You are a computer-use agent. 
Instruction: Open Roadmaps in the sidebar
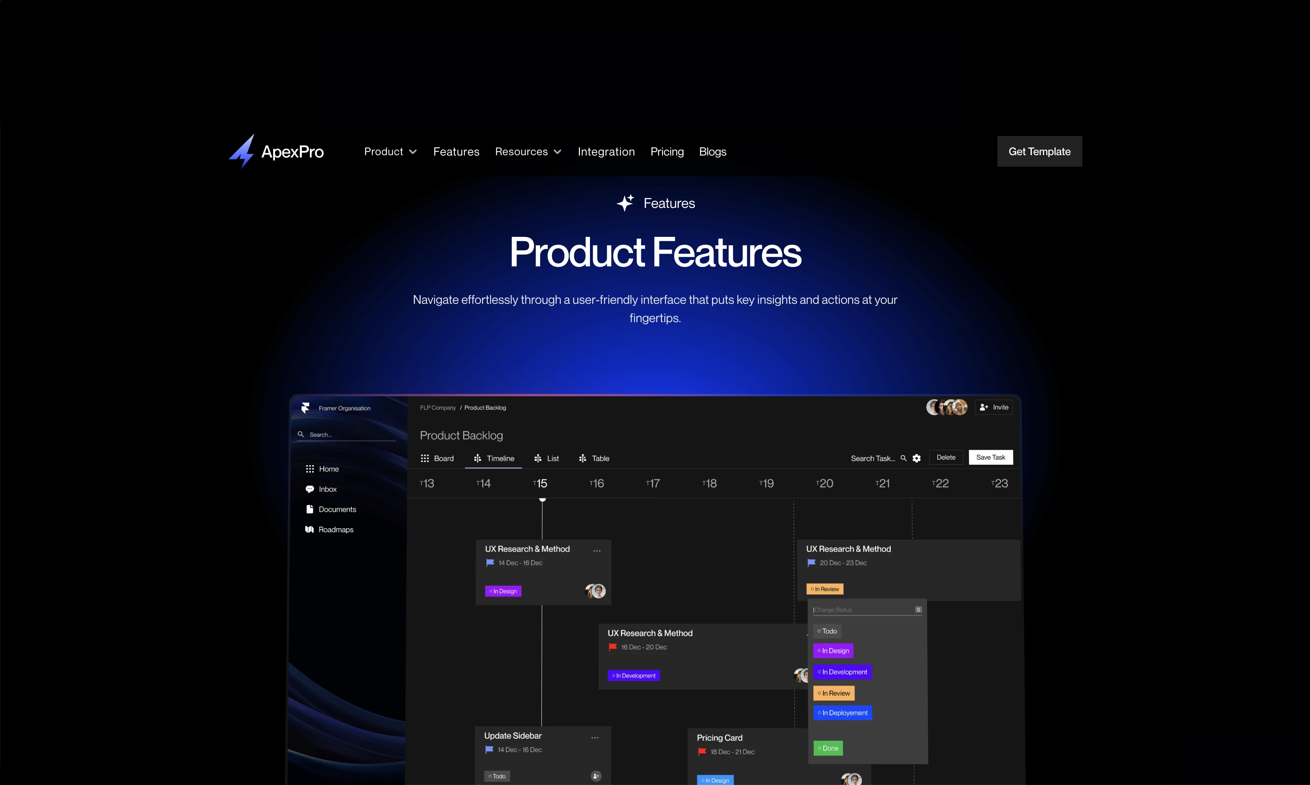(x=329, y=529)
